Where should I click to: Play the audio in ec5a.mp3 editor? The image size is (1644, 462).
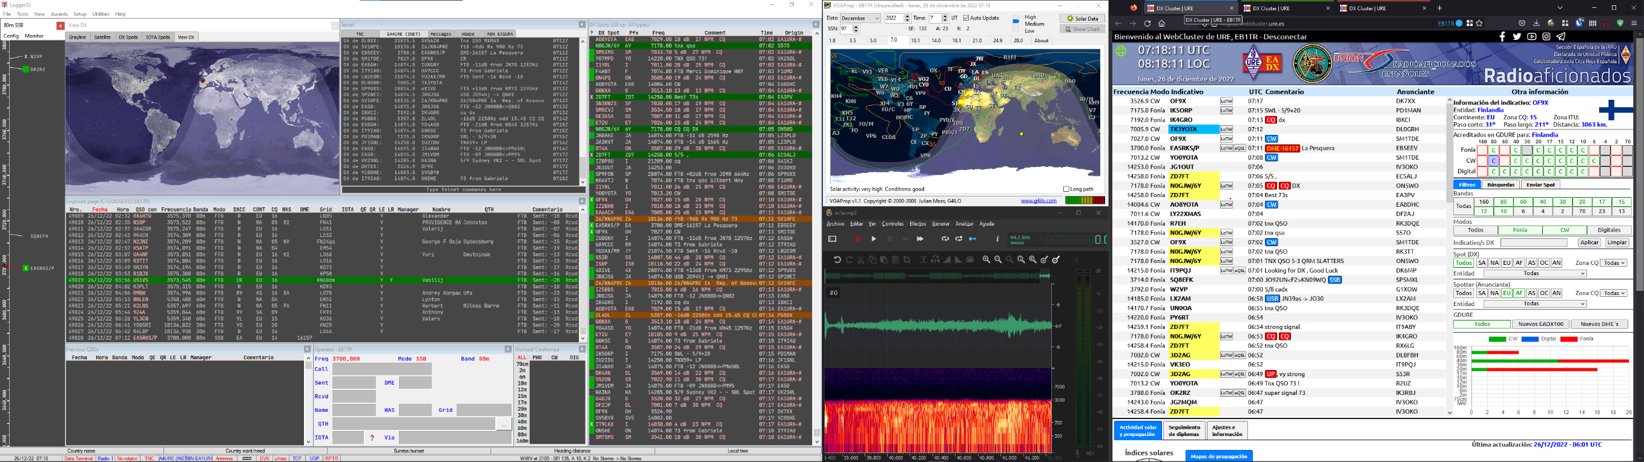874,239
